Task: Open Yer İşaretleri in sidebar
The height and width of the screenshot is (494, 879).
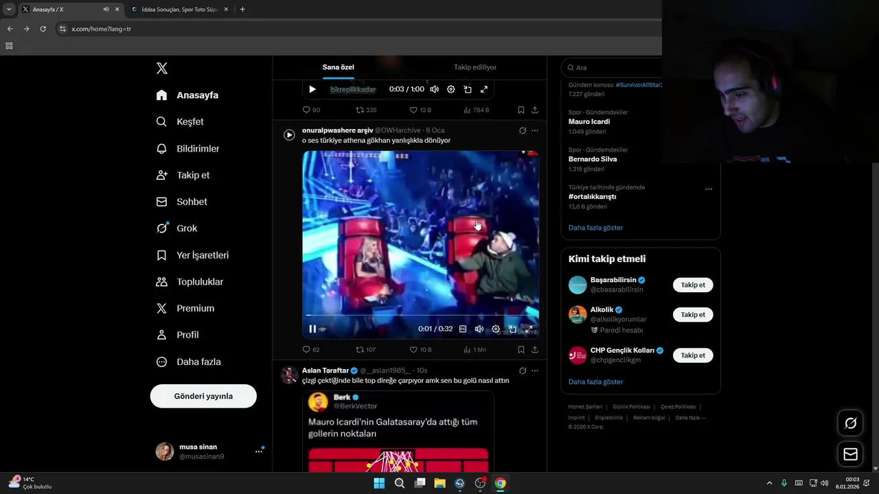Action: (x=192, y=255)
